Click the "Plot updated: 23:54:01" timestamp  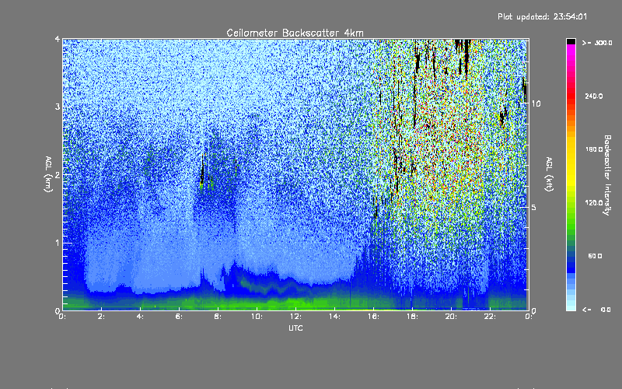pos(542,16)
